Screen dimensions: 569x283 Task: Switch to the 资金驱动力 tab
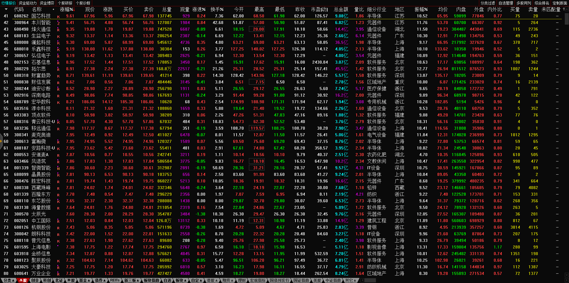pyautogui.click(x=28, y=3)
